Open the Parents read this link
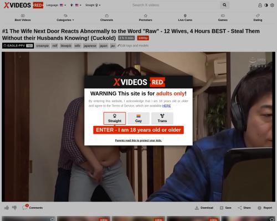The width and height of the screenshot is (277, 221). pos(138,140)
